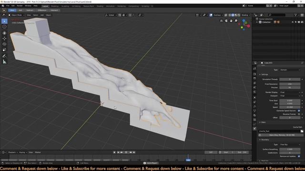Open the Object Mode dropdown
This screenshot has width=305, height=171.
click(x=16, y=15)
